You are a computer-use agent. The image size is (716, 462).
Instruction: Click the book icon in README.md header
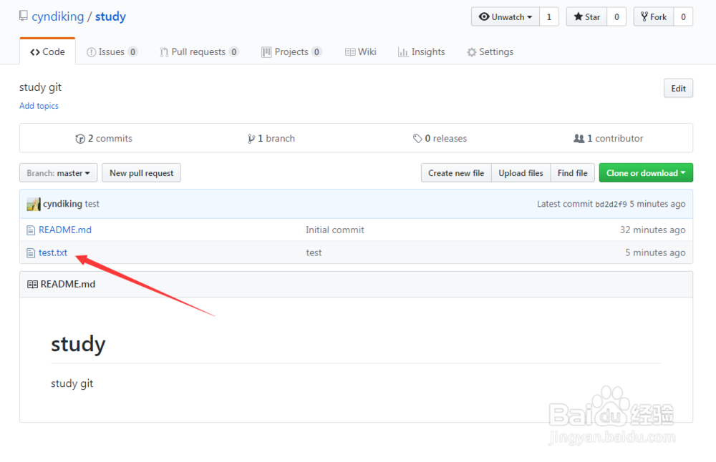pyautogui.click(x=32, y=285)
